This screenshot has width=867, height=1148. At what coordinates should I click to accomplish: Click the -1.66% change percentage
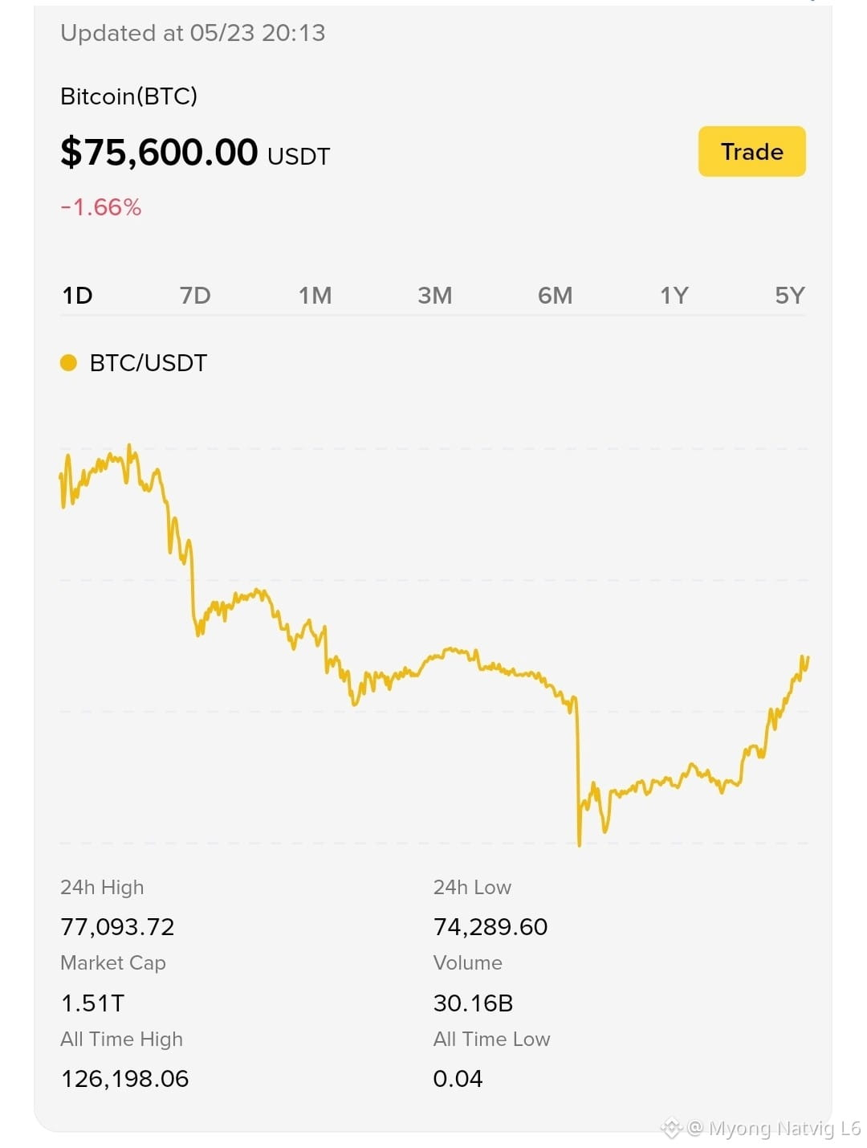[x=101, y=207]
